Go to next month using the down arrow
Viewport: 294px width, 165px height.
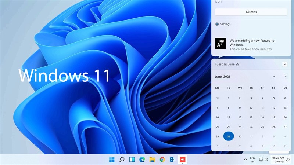pos(286,76)
